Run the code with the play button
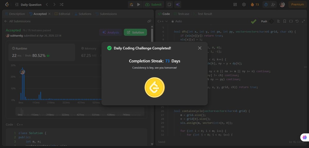Viewport: 309px width, 148px height. (x=139, y=4)
